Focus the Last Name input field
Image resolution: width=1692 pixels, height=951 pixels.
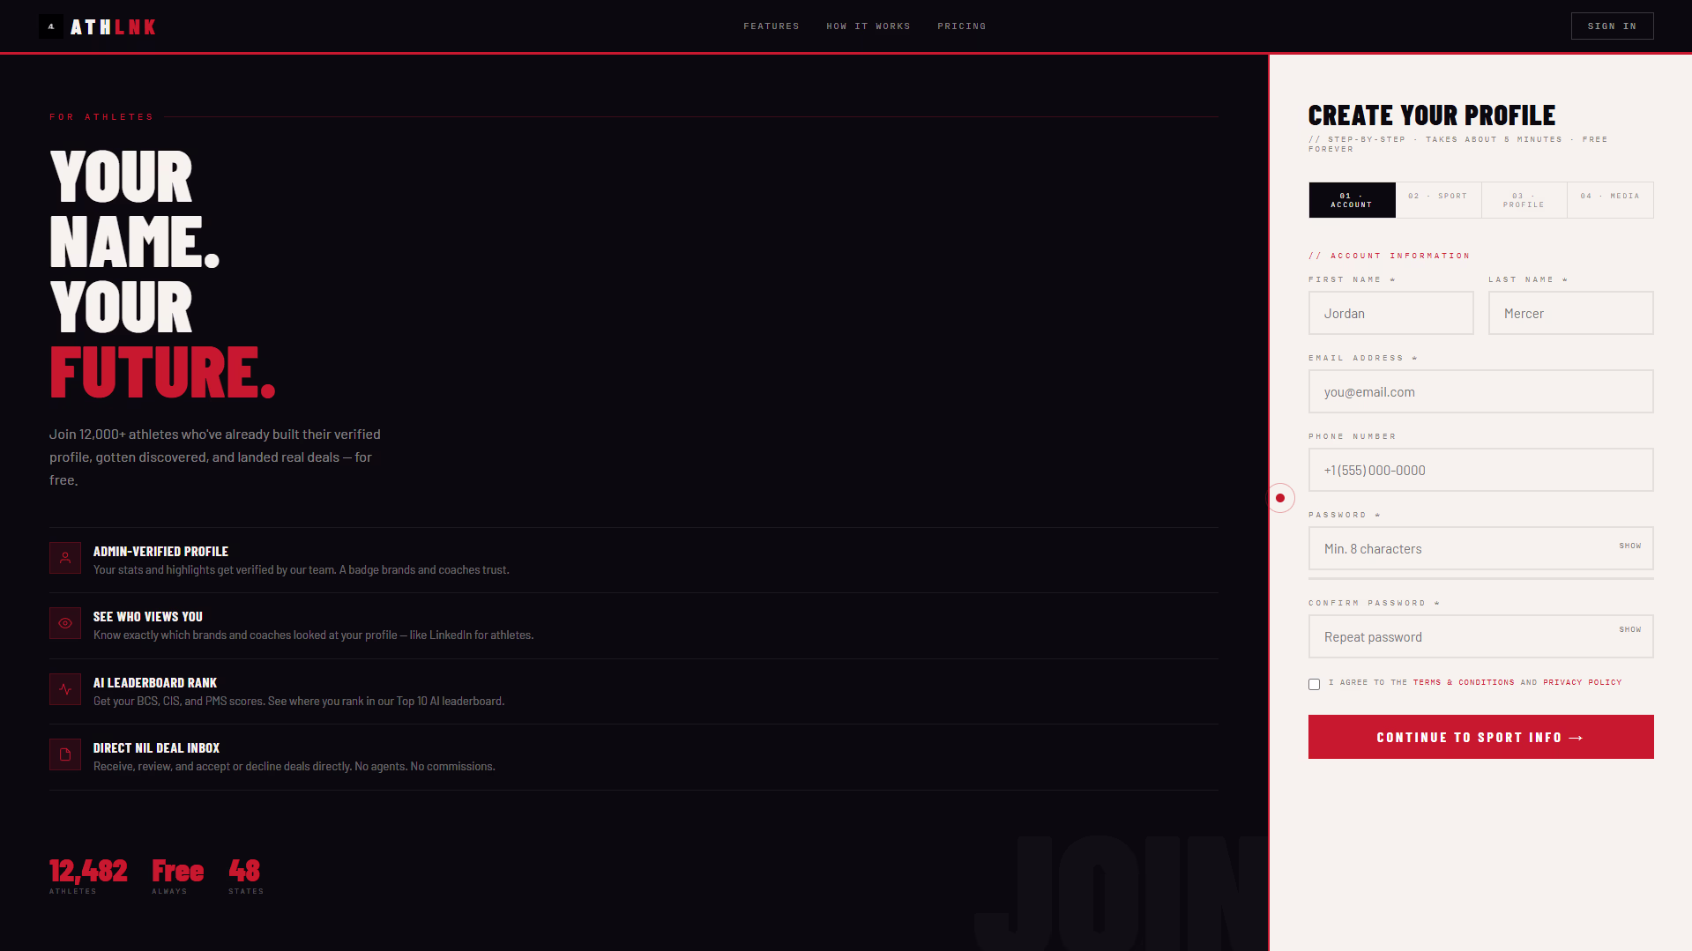1570,313
